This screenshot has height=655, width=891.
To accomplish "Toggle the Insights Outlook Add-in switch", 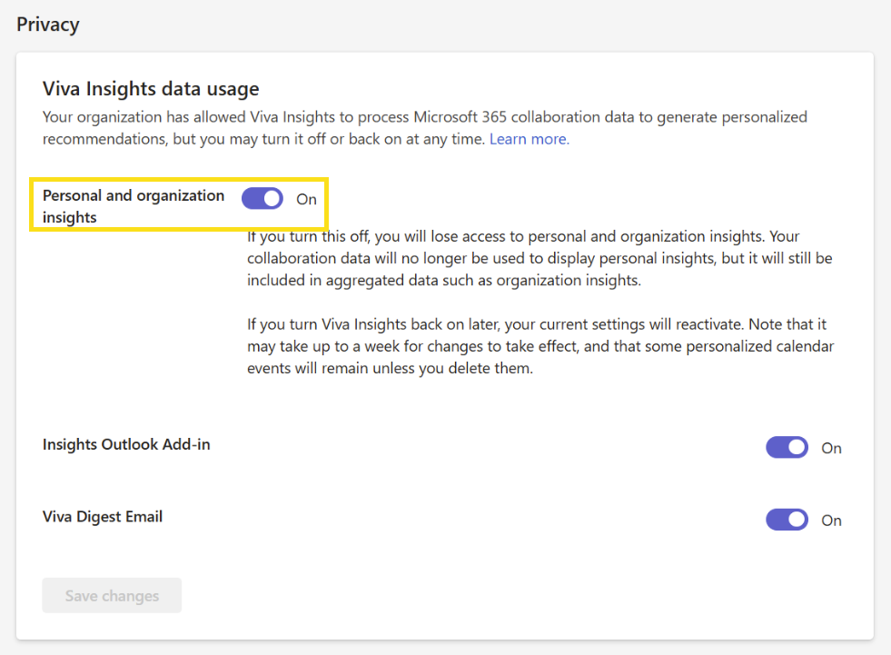I will (787, 448).
